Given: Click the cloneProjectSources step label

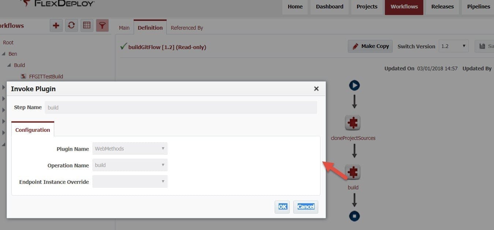Looking at the screenshot, I should (353, 138).
